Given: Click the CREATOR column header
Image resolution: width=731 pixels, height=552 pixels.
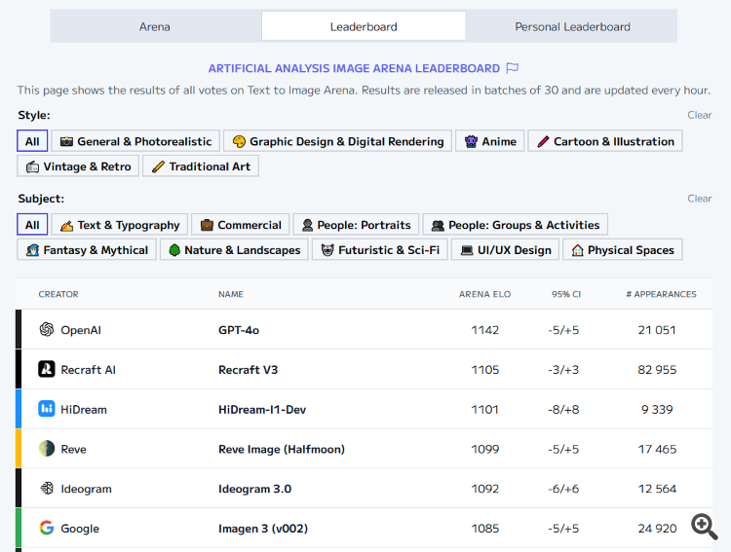Looking at the screenshot, I should tap(58, 294).
